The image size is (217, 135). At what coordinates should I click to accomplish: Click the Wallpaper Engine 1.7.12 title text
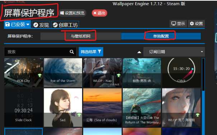149,4
